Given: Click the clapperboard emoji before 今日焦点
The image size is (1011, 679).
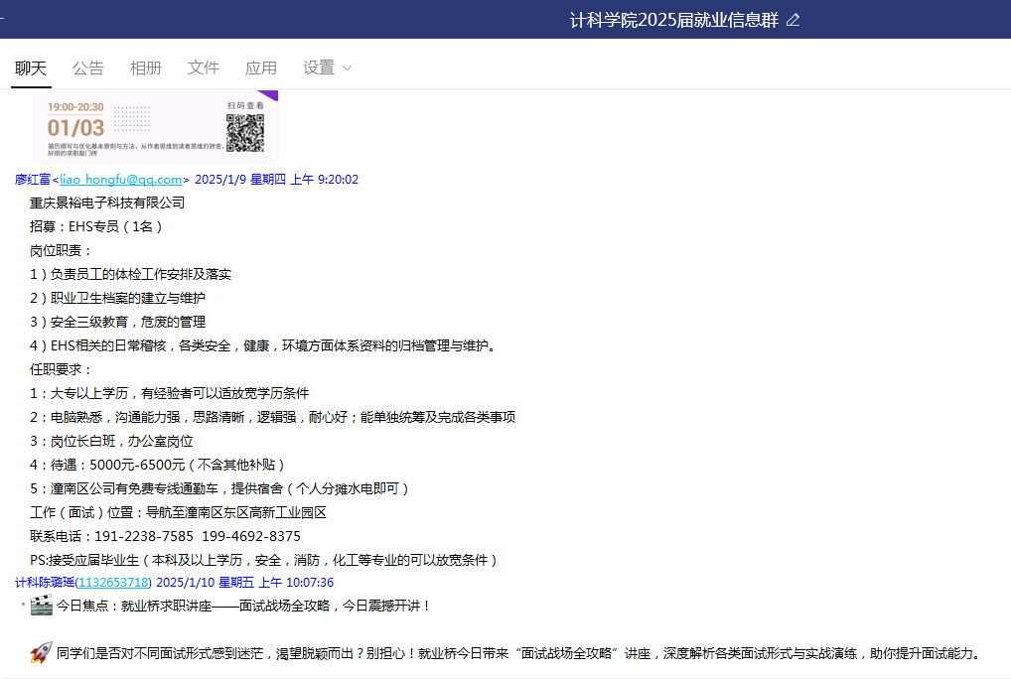Looking at the screenshot, I should [x=41, y=606].
